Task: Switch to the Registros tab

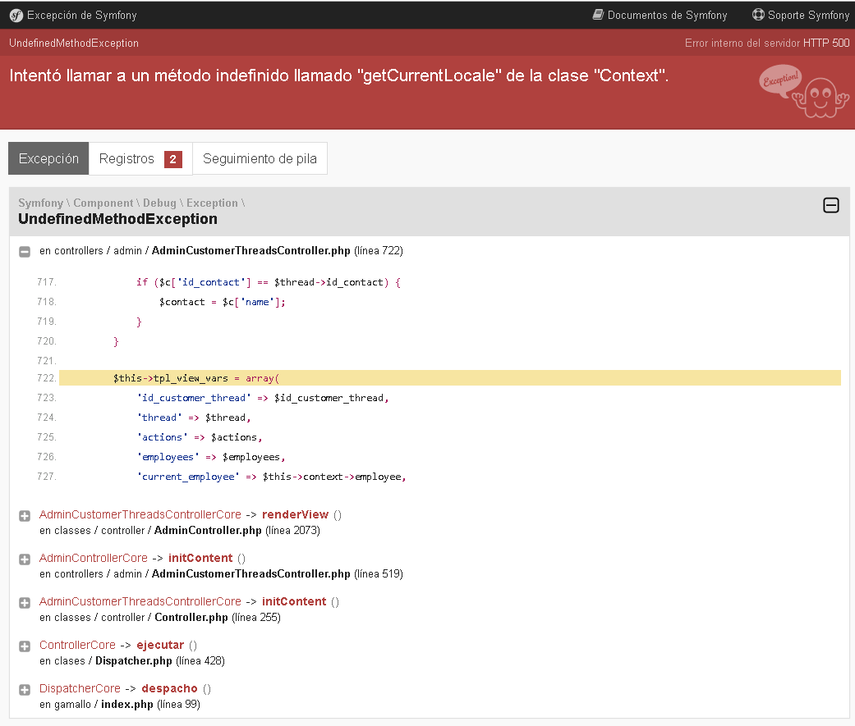Action: tap(140, 158)
